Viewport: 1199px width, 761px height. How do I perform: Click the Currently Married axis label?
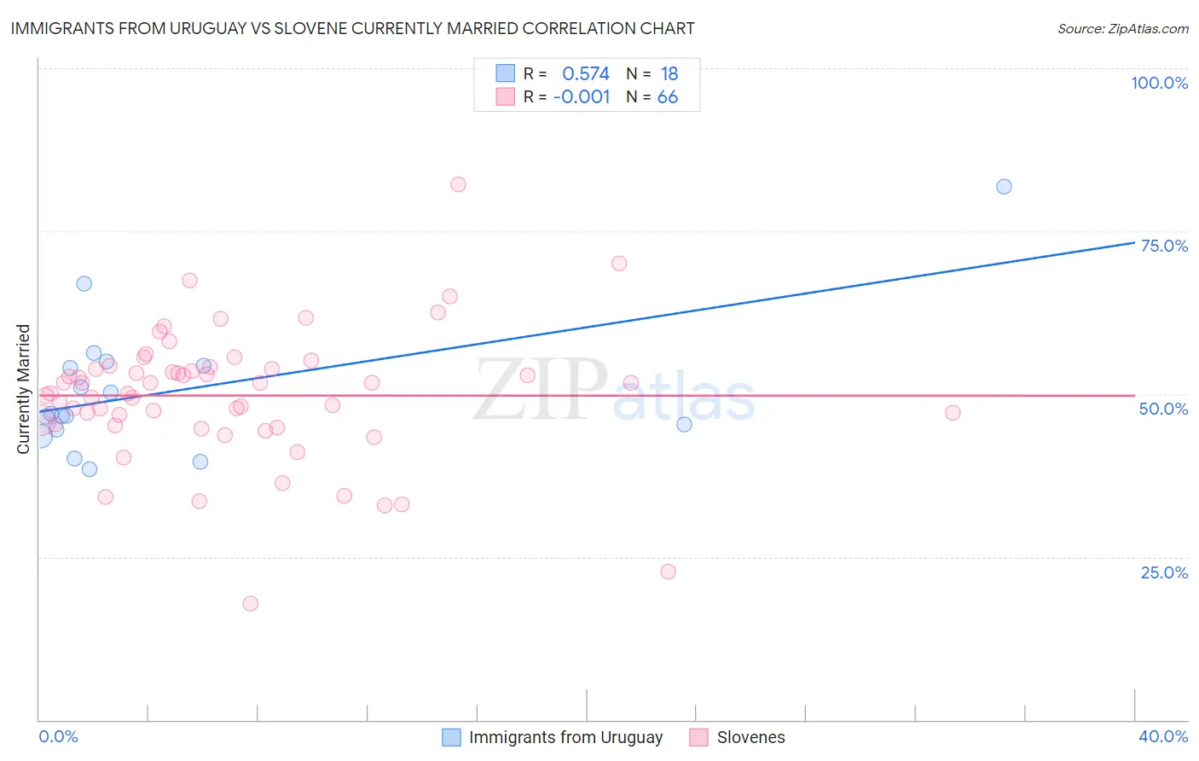pos(23,389)
